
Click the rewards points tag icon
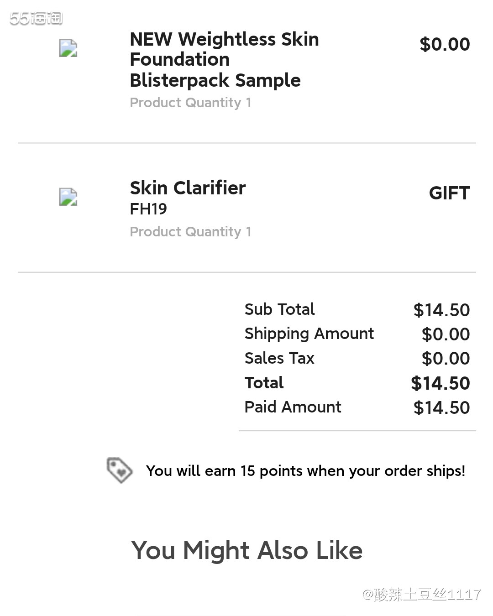pyautogui.click(x=119, y=470)
